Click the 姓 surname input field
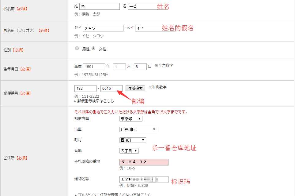 click(99, 6)
